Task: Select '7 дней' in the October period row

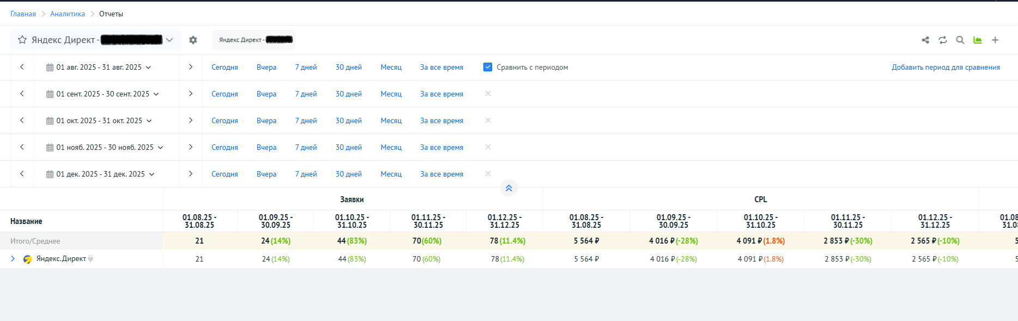Action: point(306,120)
